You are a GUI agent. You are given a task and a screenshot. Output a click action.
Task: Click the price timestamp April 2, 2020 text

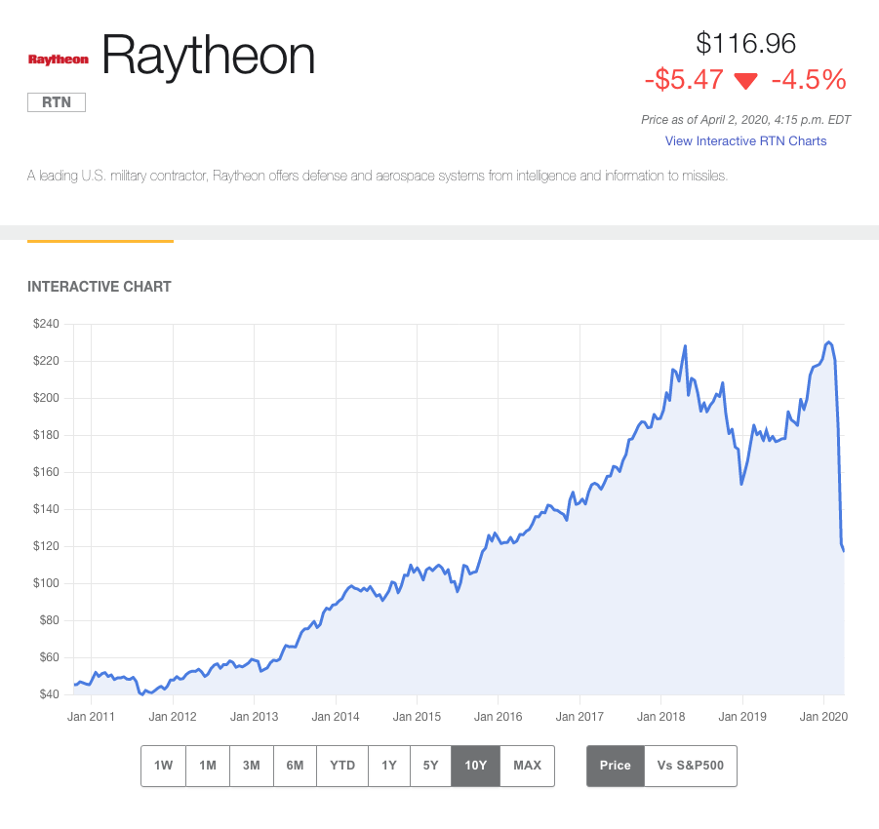point(745,120)
